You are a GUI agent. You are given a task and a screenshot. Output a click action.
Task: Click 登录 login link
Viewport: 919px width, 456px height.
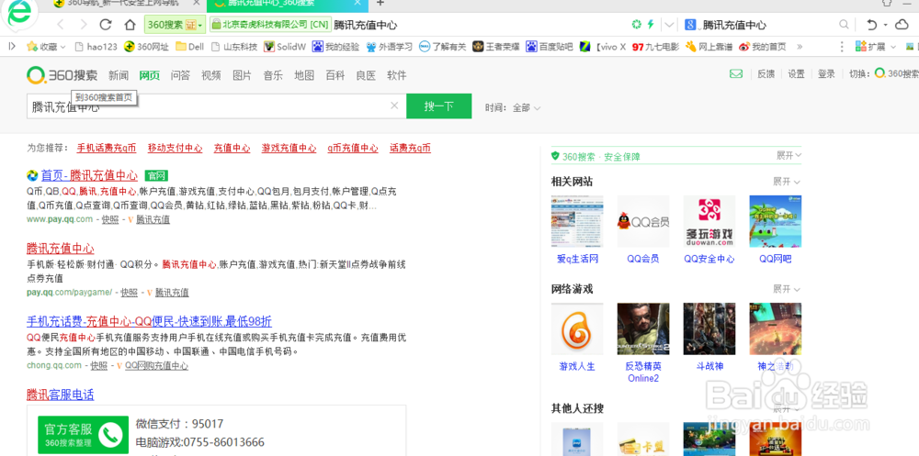826,73
